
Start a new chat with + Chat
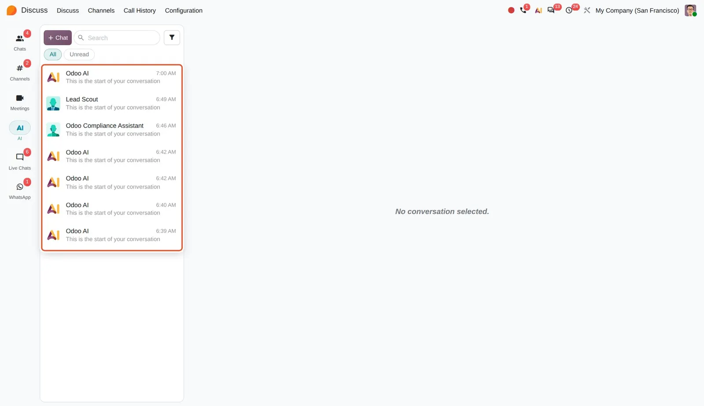tap(58, 38)
